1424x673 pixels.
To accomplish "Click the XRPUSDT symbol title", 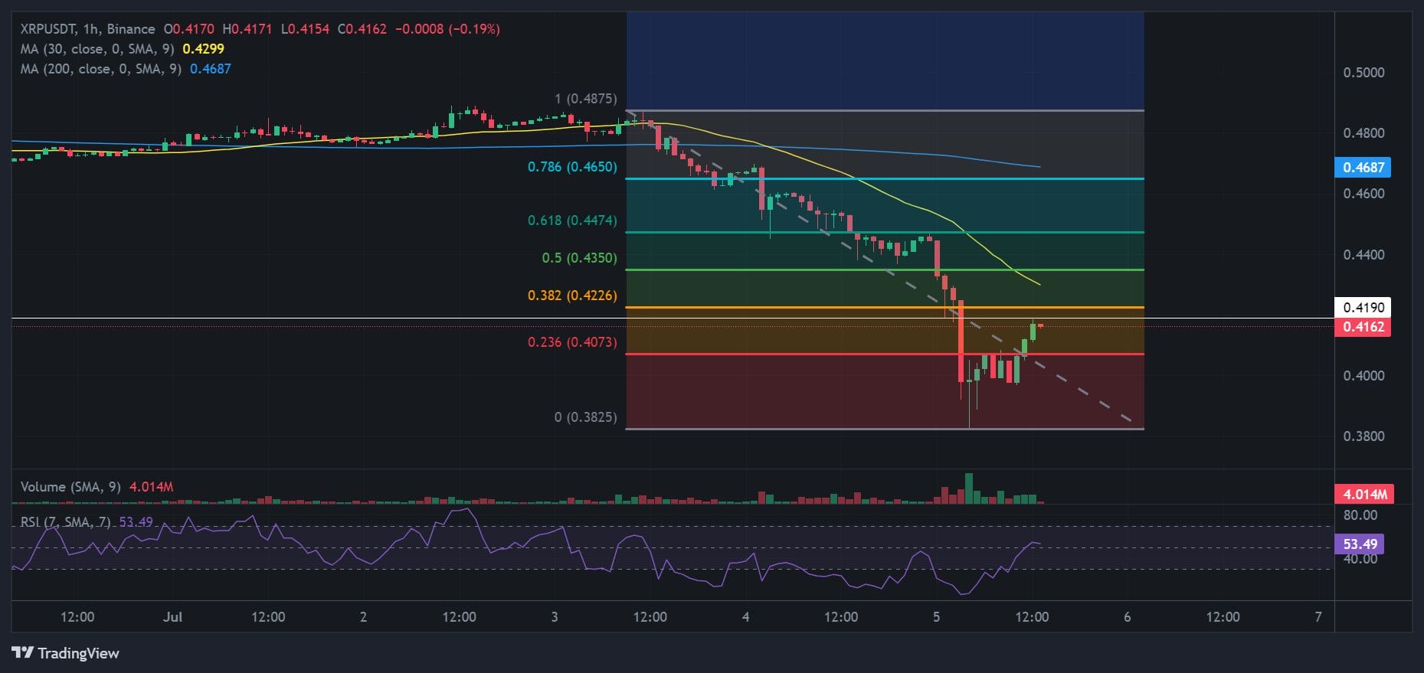I will 49,29.
